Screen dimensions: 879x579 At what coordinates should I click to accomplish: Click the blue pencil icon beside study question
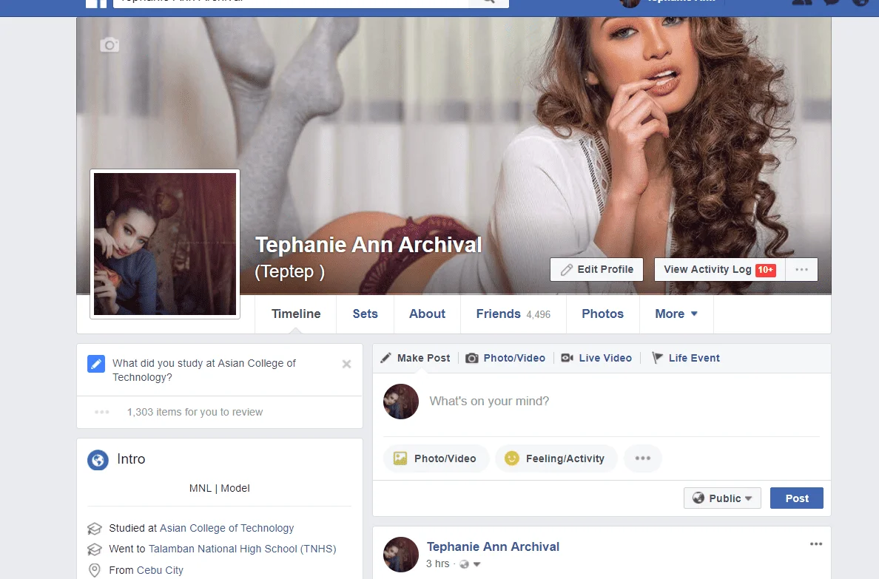pyautogui.click(x=96, y=364)
